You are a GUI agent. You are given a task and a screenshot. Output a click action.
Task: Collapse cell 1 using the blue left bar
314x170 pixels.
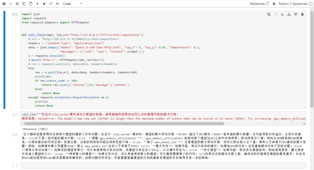(x=4, y=60)
